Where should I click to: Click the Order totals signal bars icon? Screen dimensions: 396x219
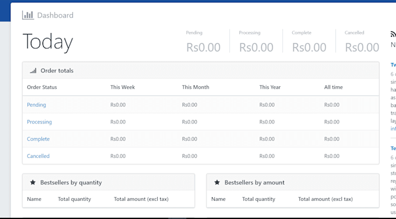(33, 70)
